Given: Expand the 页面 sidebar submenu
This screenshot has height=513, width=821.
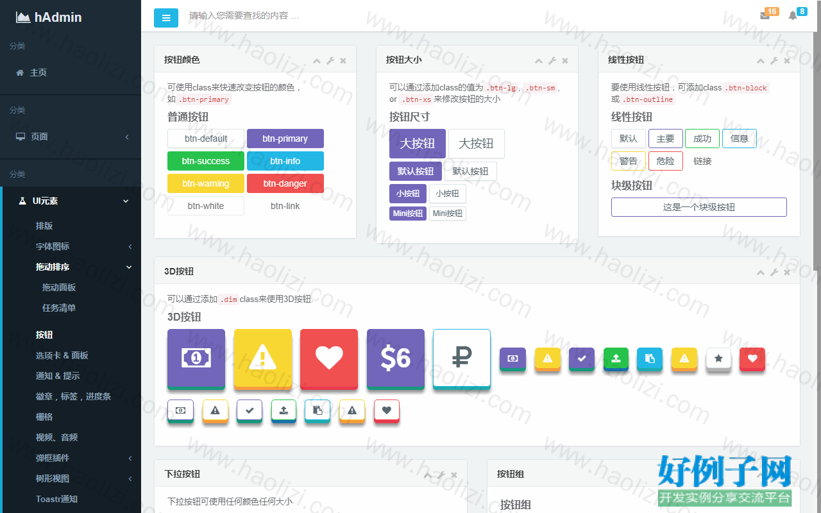Looking at the screenshot, I should (71, 137).
